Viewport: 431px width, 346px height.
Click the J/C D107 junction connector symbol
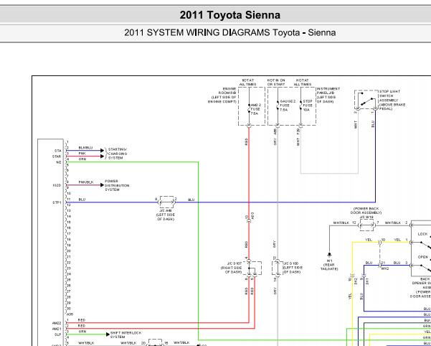click(252, 268)
